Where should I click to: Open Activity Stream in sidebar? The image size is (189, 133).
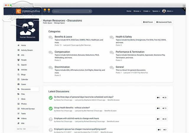point(27,50)
